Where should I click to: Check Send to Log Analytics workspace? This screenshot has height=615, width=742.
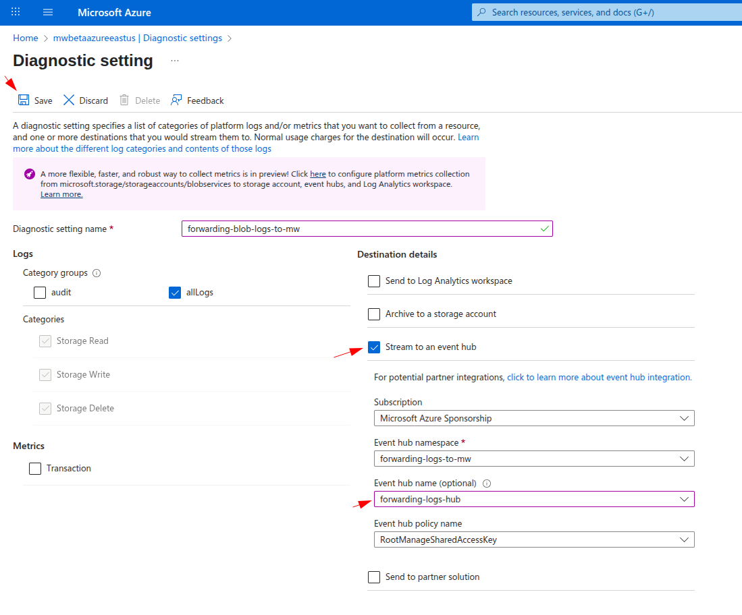click(374, 281)
